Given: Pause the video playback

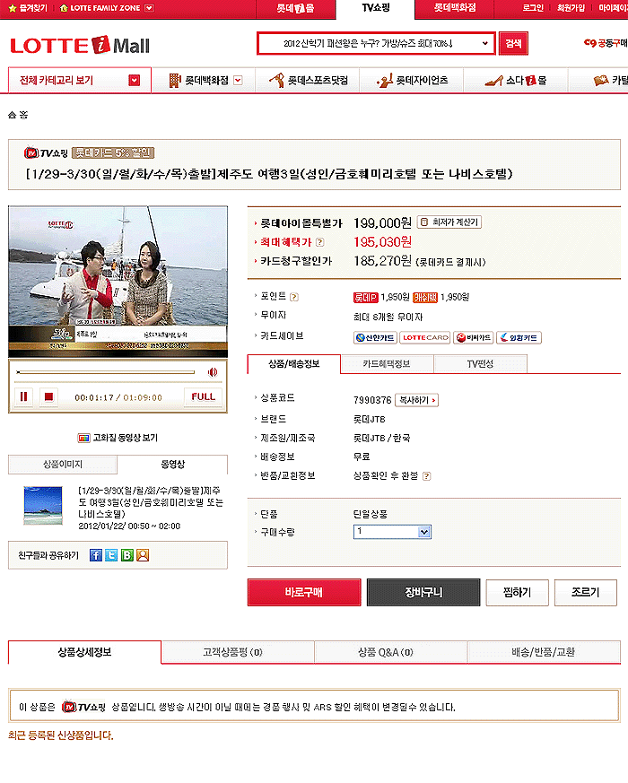Looking at the screenshot, I should (23, 396).
